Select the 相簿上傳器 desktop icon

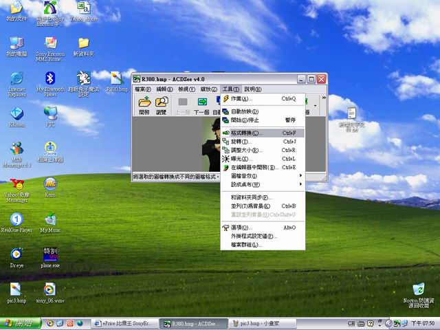coord(50,153)
